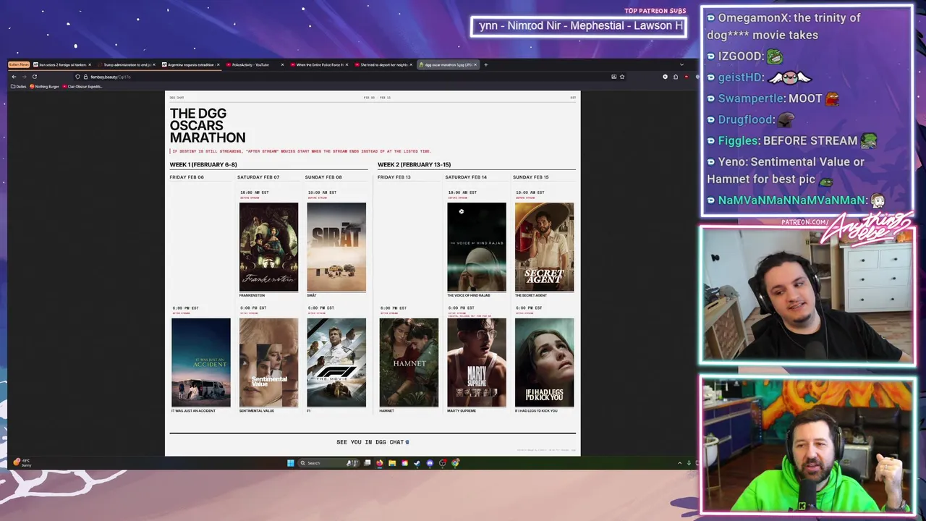Click See You in DGG Chat footer text
Image resolution: width=926 pixels, height=521 pixels.
point(373,442)
